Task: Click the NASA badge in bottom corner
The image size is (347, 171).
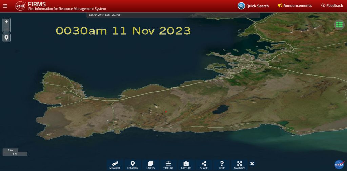Action: pos(339,164)
